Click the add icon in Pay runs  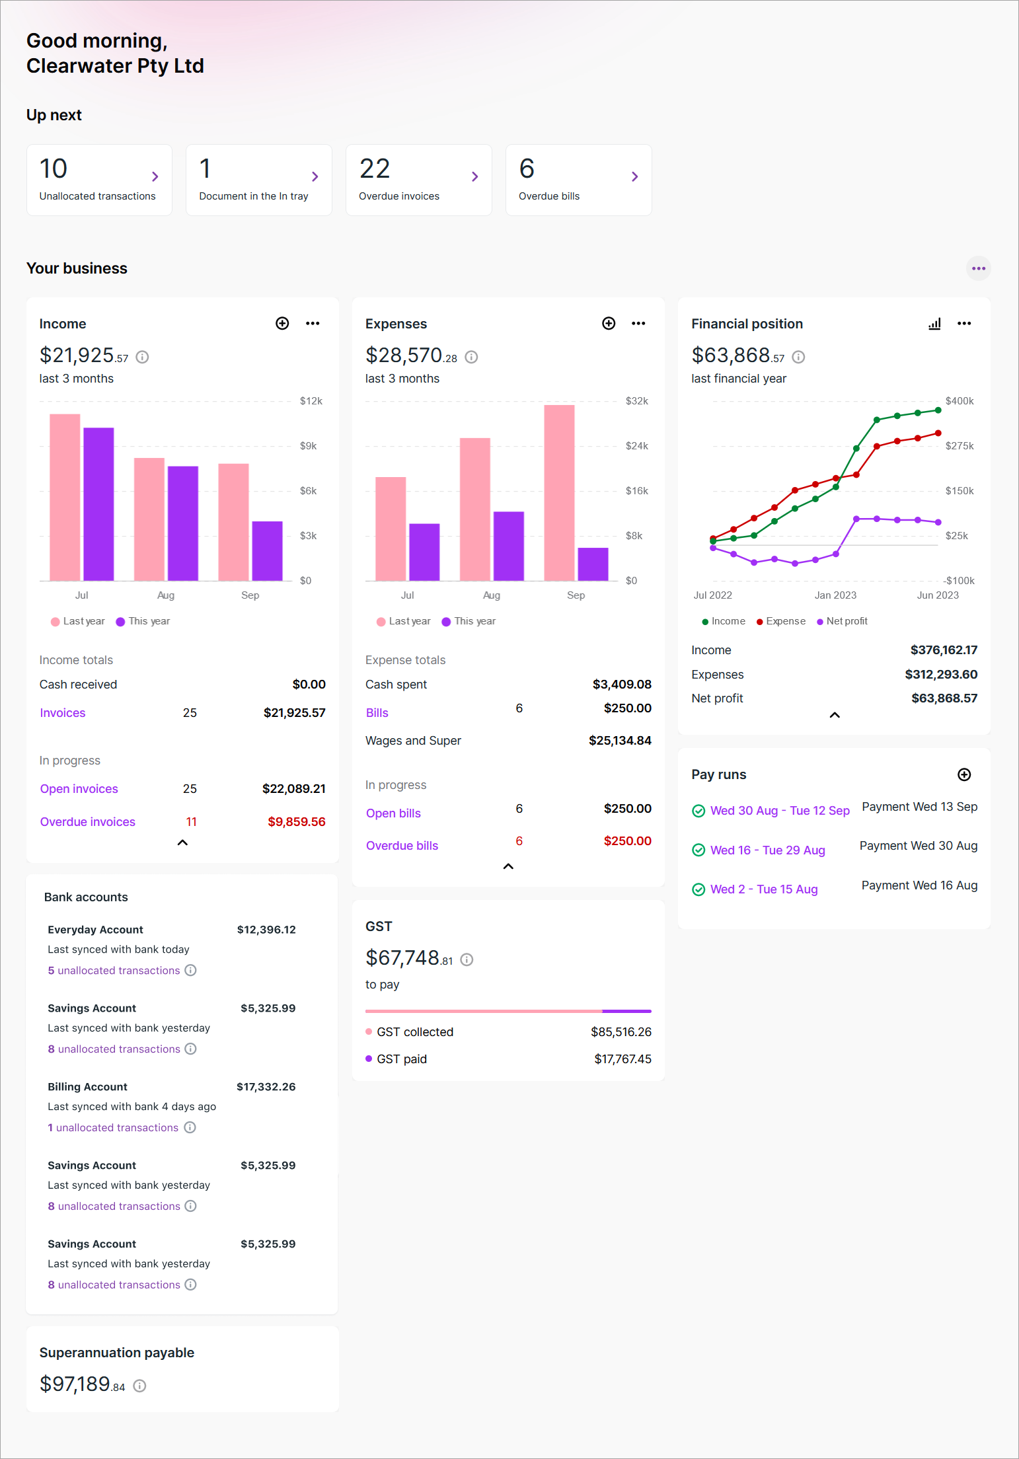point(964,774)
